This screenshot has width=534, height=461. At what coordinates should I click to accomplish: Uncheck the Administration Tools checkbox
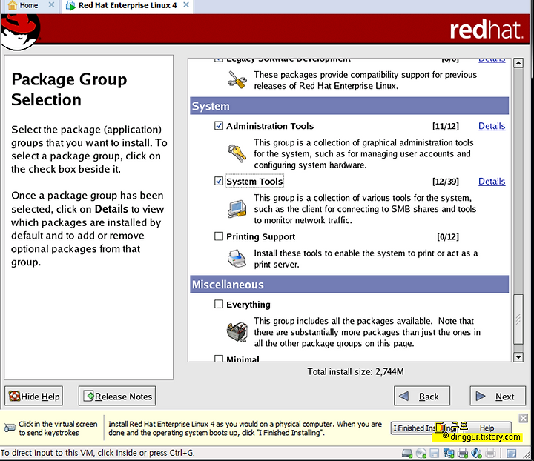[x=219, y=125]
